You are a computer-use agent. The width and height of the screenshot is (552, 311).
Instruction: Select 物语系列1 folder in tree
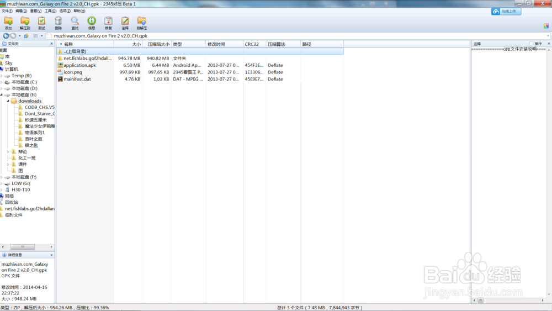(31, 133)
